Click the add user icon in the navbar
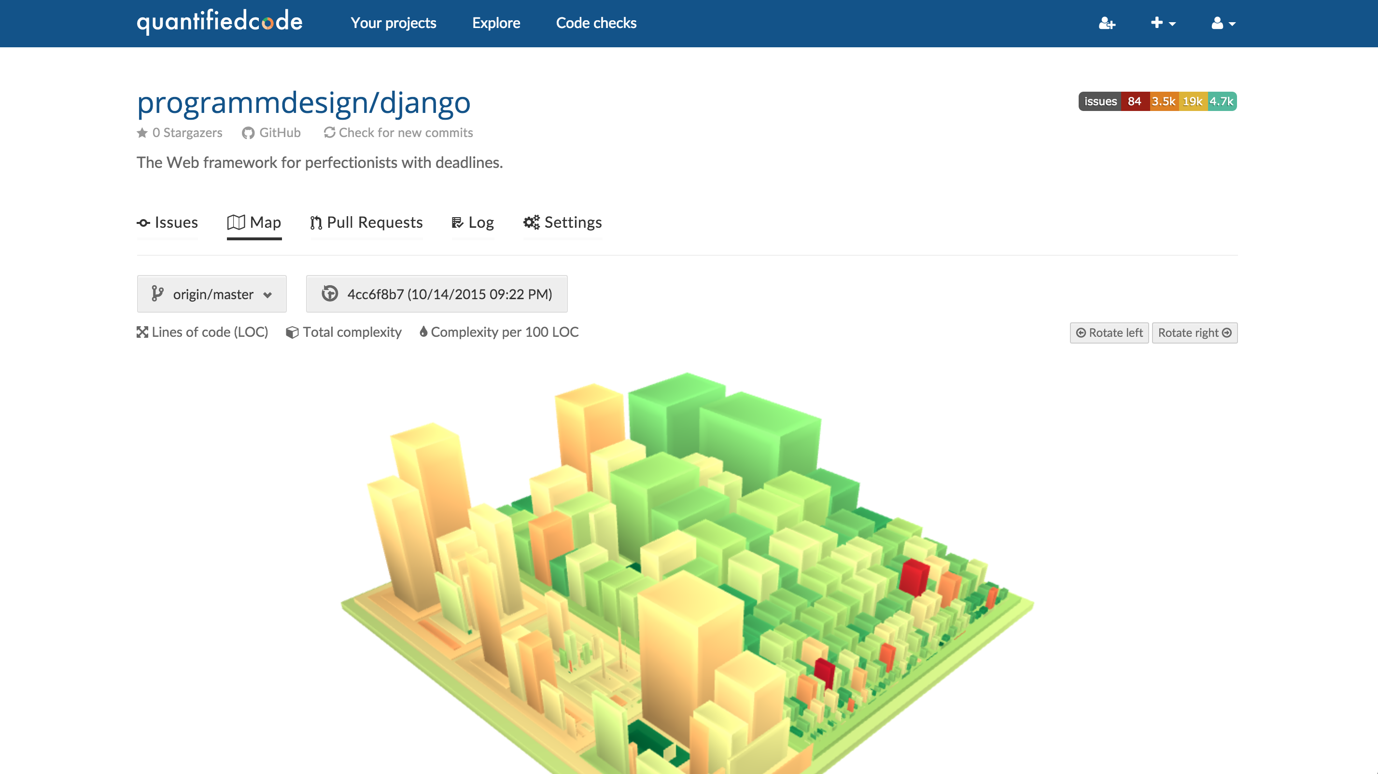The height and width of the screenshot is (774, 1378). click(1107, 24)
